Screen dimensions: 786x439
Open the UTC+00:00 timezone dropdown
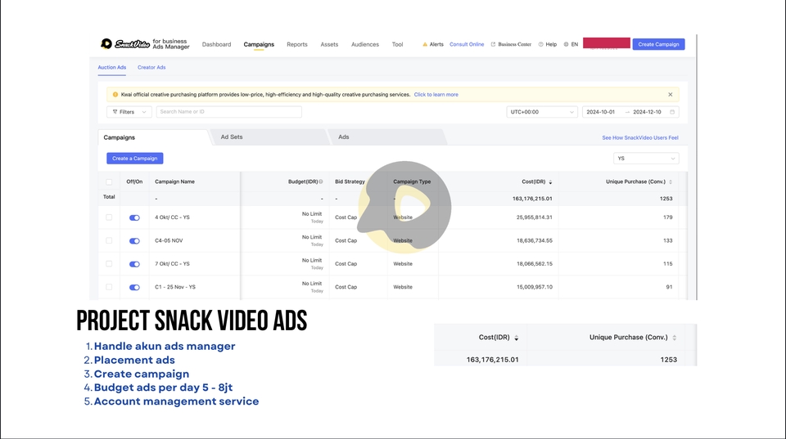[542, 112]
